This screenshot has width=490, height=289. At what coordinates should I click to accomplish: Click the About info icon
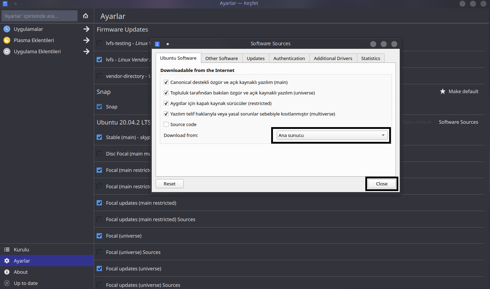pos(7,272)
